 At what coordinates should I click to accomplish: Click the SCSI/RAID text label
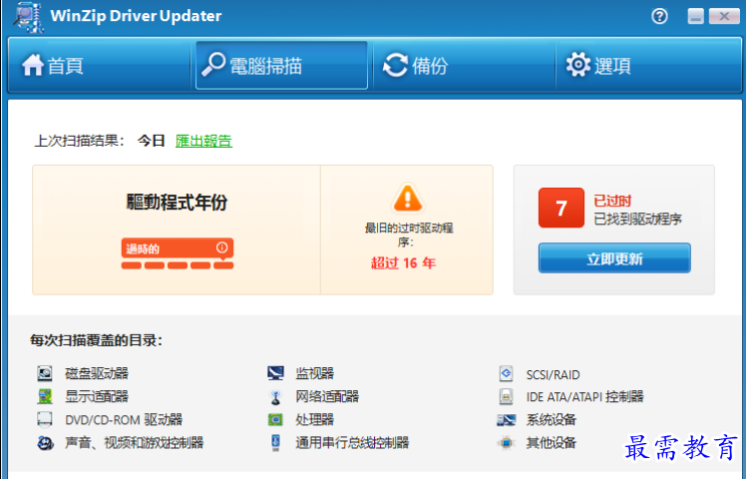tap(553, 375)
